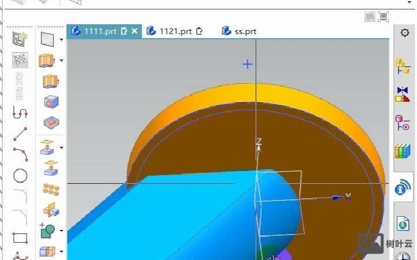The width and height of the screenshot is (417, 260).
Task: Open the Reuse Library books icon
Action: 403,151
